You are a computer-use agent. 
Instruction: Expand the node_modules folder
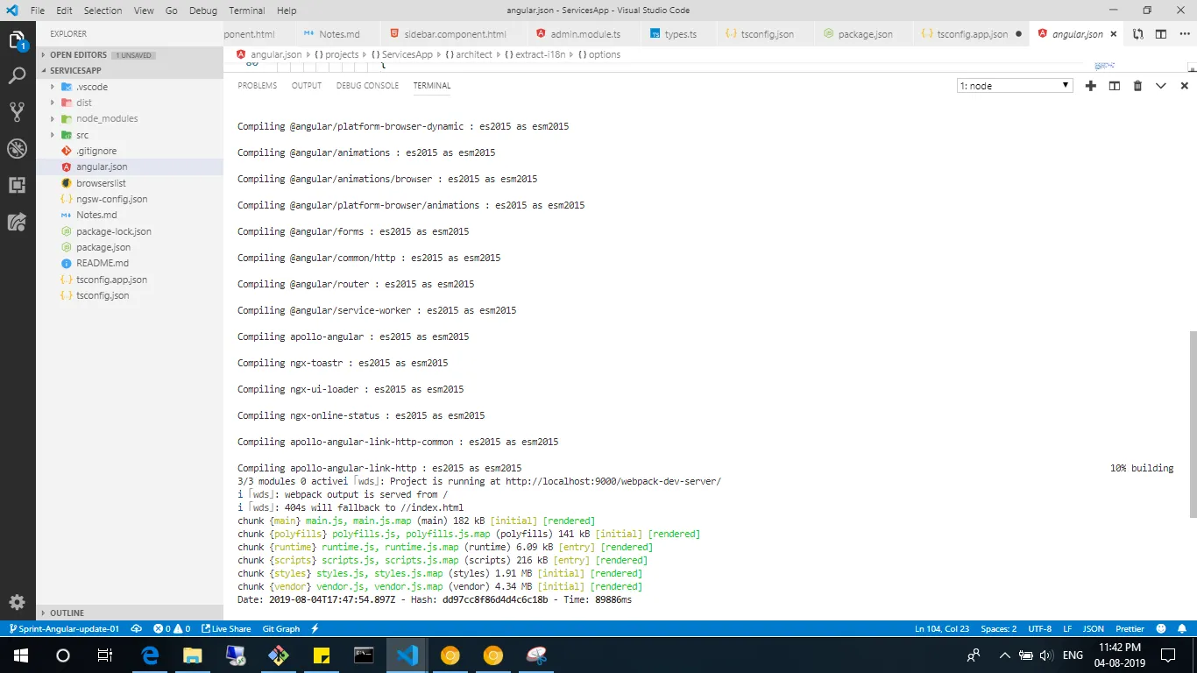click(x=53, y=118)
